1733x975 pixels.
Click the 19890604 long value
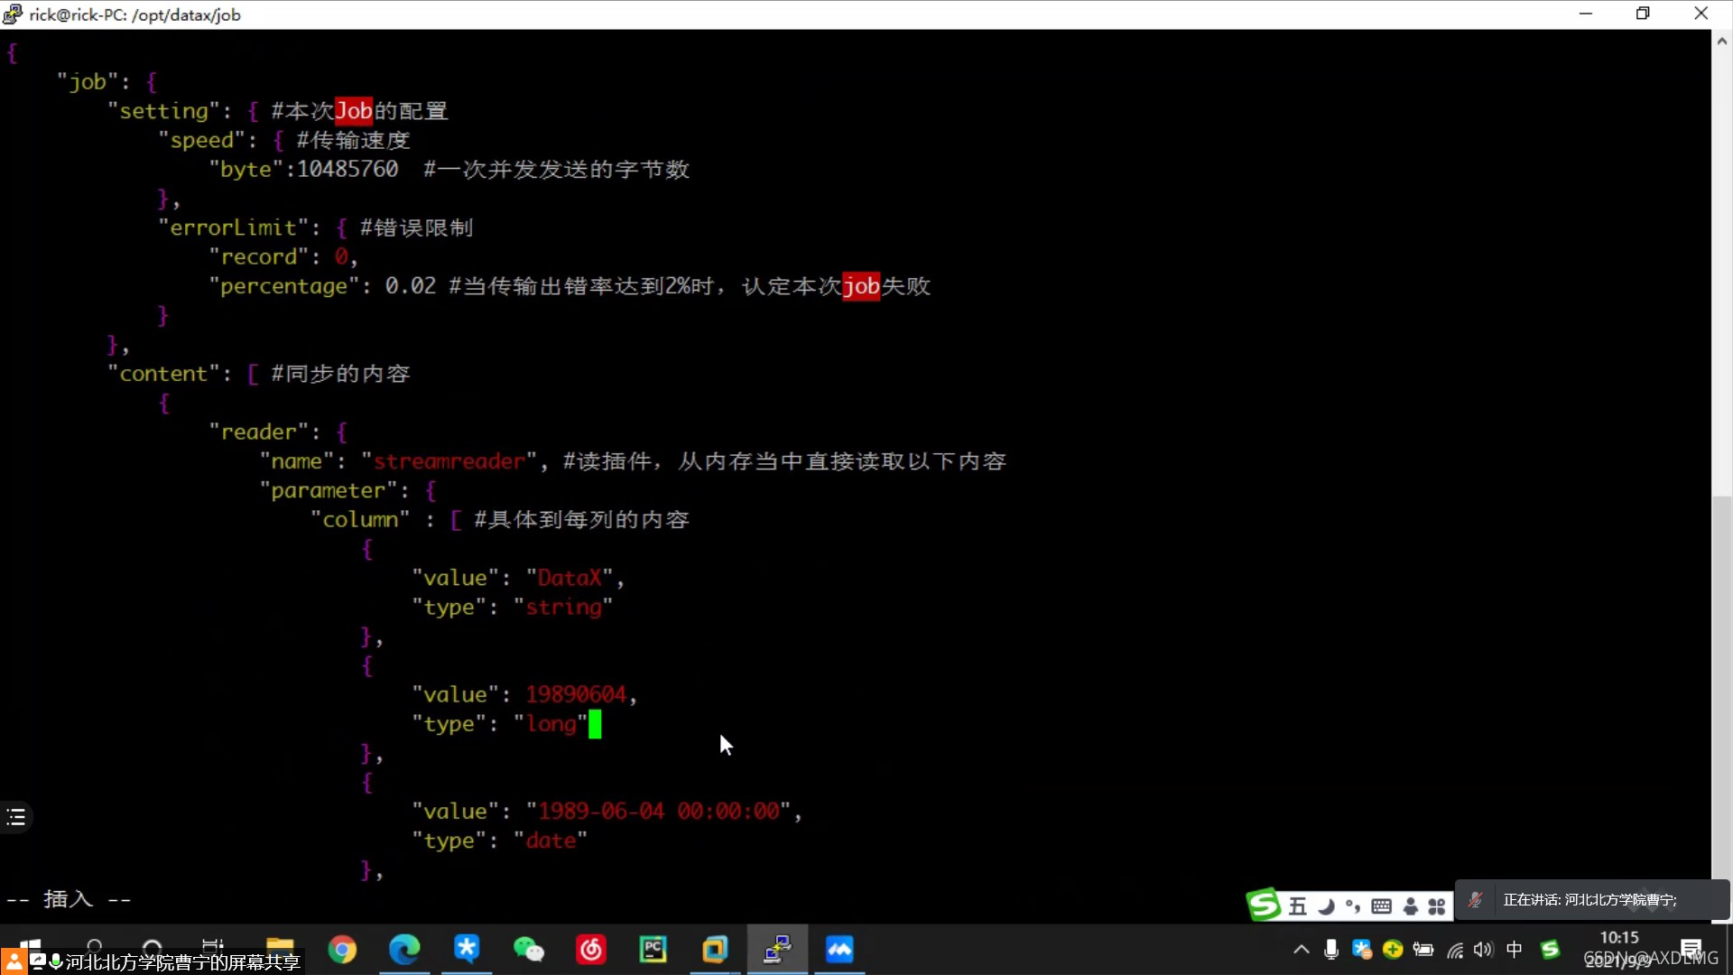[576, 694]
